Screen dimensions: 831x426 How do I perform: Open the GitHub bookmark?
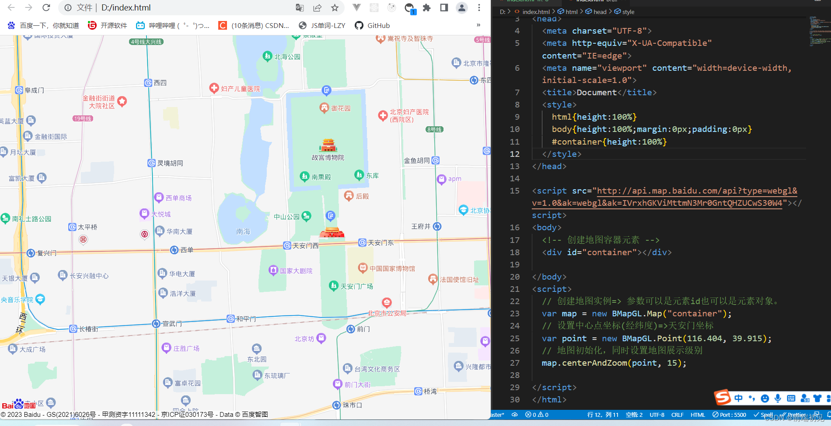pyautogui.click(x=372, y=25)
